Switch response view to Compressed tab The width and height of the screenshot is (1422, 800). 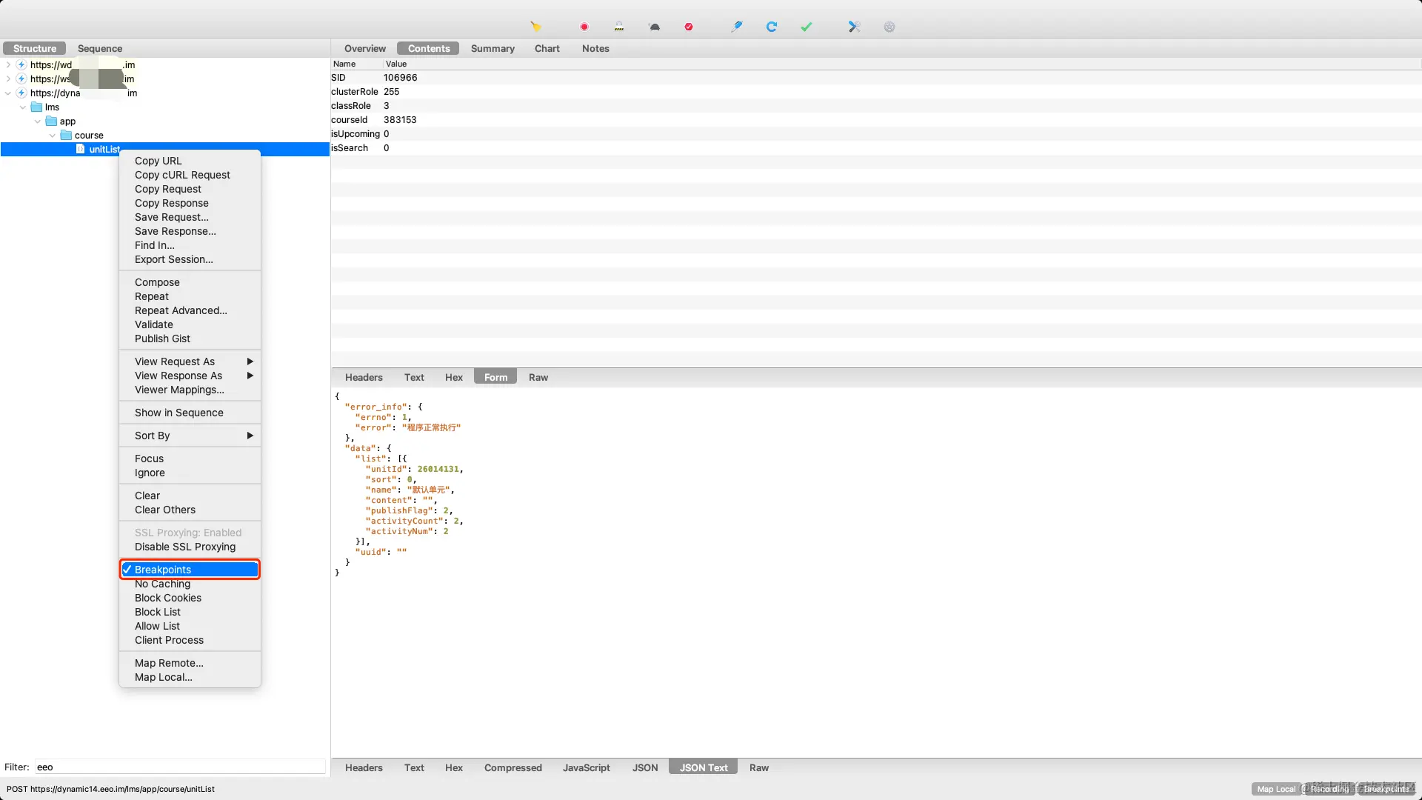pyautogui.click(x=513, y=767)
